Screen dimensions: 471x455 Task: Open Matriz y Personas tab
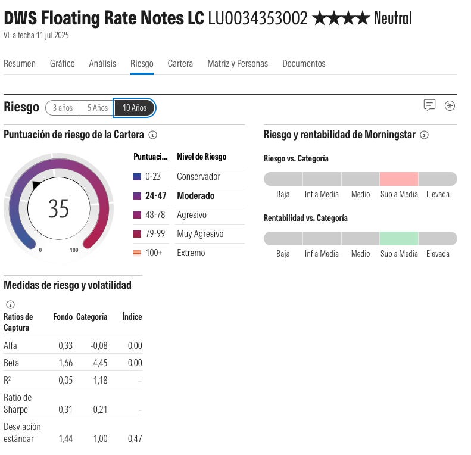pyautogui.click(x=238, y=63)
